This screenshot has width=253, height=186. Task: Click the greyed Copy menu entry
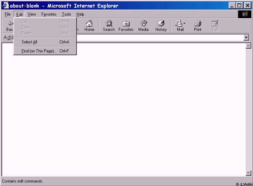pos(45,27)
